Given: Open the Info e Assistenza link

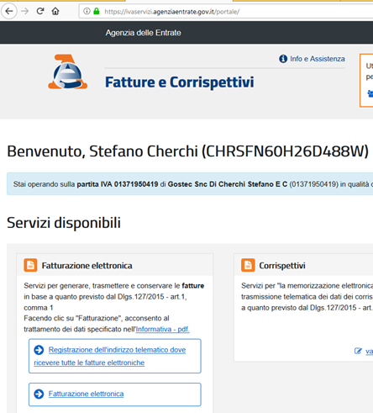Looking at the screenshot, I should 318,59.
